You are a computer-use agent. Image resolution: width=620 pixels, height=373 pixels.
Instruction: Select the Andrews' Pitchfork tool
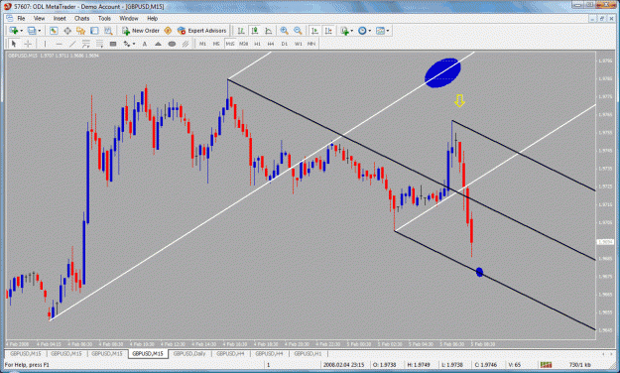[186, 44]
